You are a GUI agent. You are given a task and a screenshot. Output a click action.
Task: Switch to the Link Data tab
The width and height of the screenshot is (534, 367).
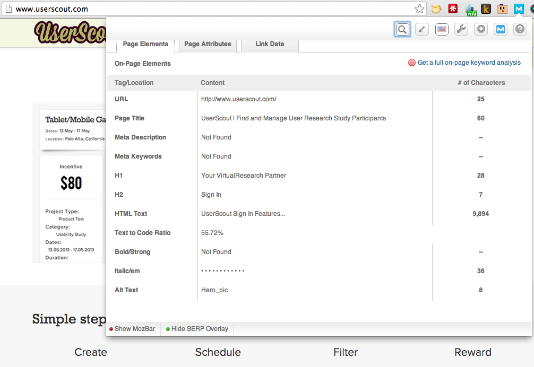tap(270, 44)
